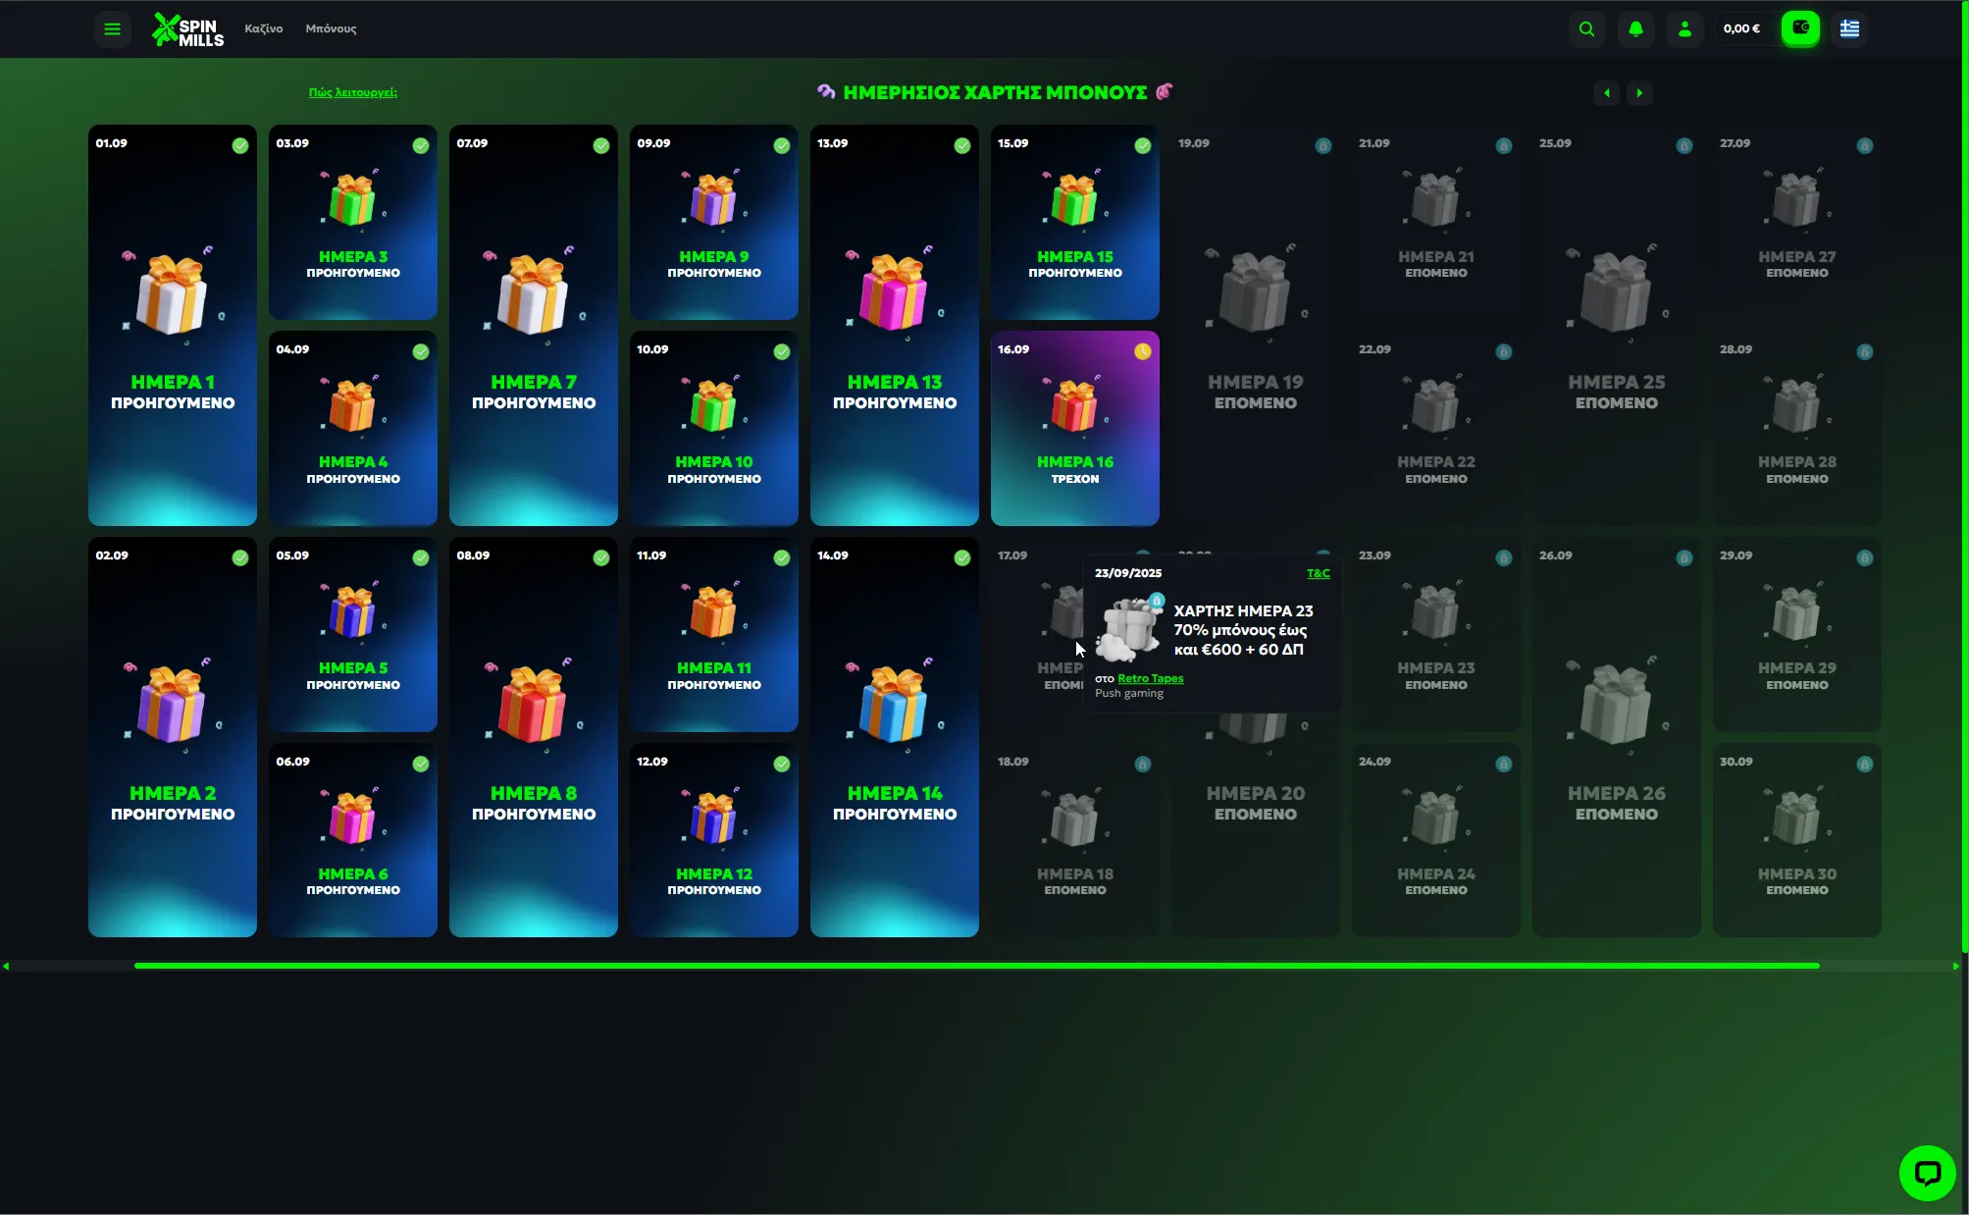The width and height of the screenshot is (1969, 1215).
Task: Select the ΗΜΕΡΑ 16 current day card
Action: (1074, 428)
